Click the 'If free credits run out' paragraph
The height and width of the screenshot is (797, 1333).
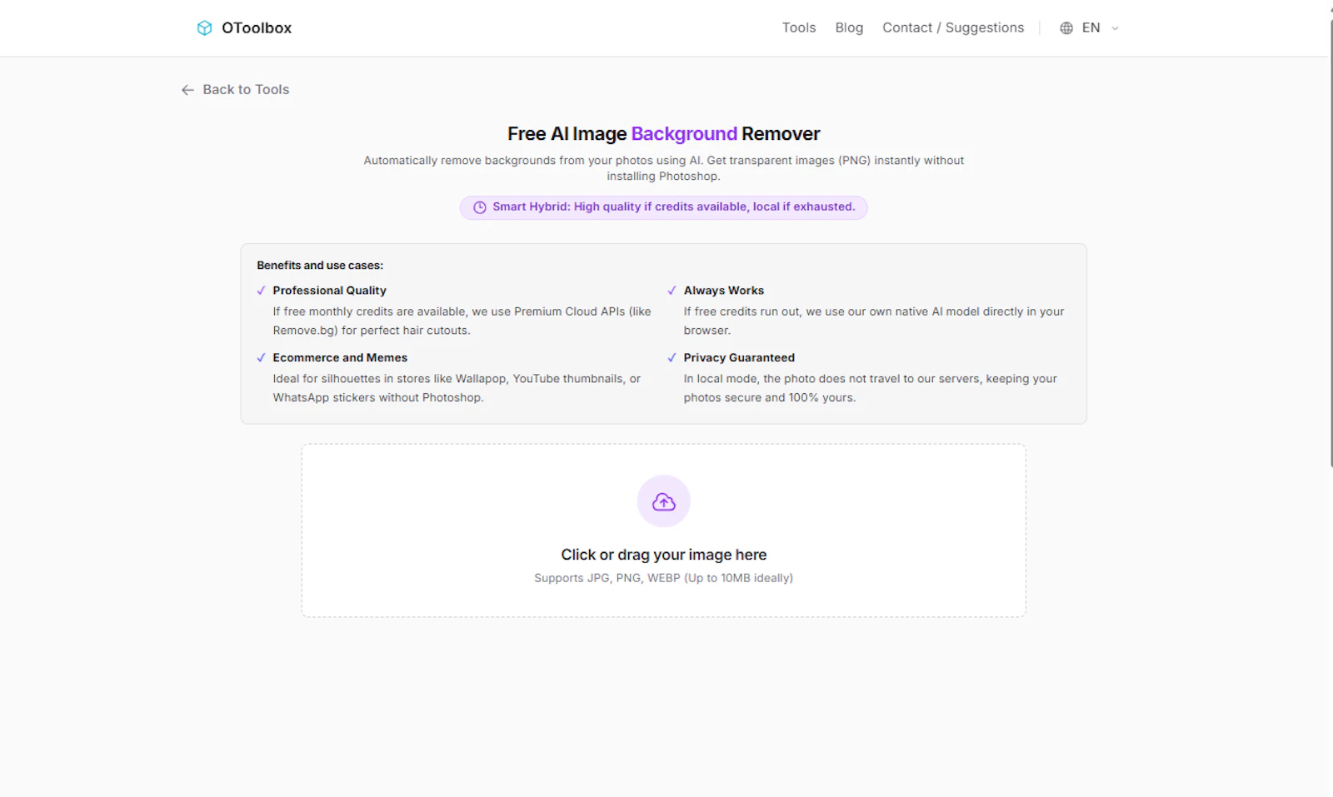click(874, 321)
